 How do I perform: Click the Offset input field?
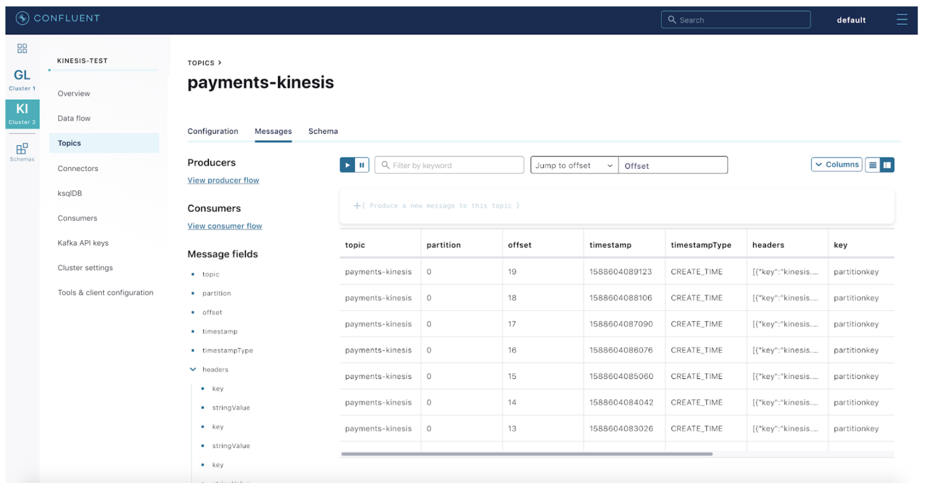click(673, 165)
